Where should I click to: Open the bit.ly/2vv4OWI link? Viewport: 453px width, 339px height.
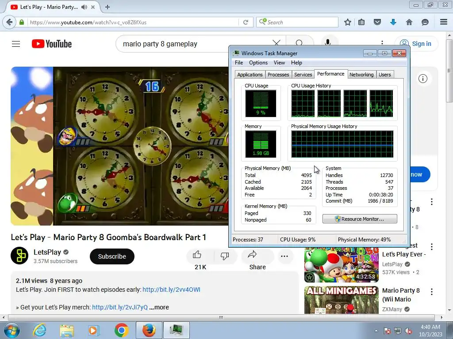point(171,290)
